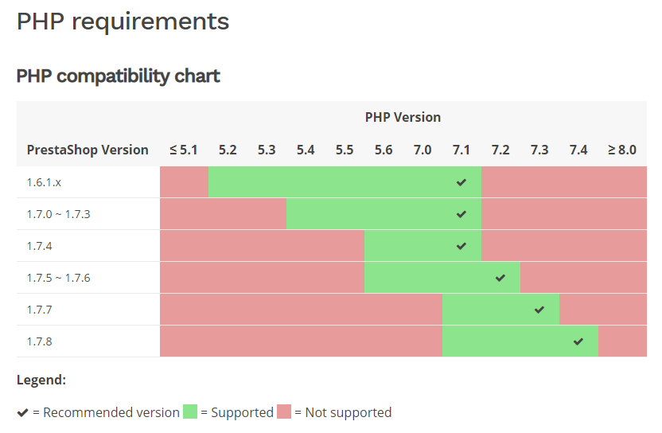Click the PHP Version table header
The width and height of the screenshot is (662, 433).
click(403, 117)
